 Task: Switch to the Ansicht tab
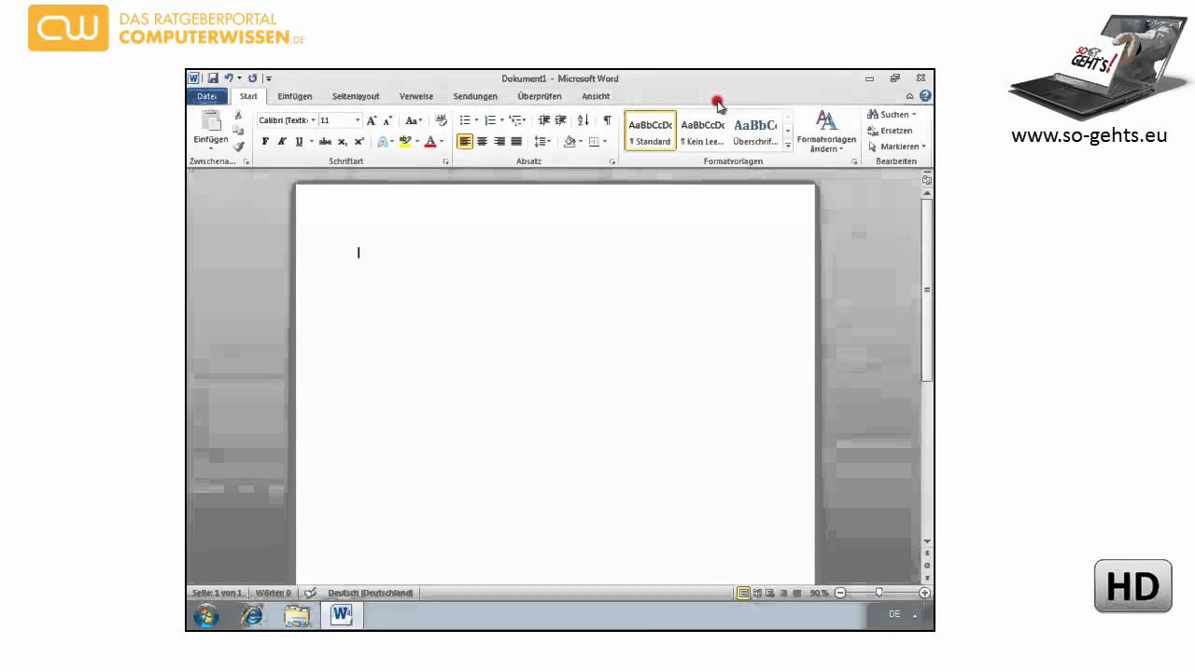coord(596,96)
